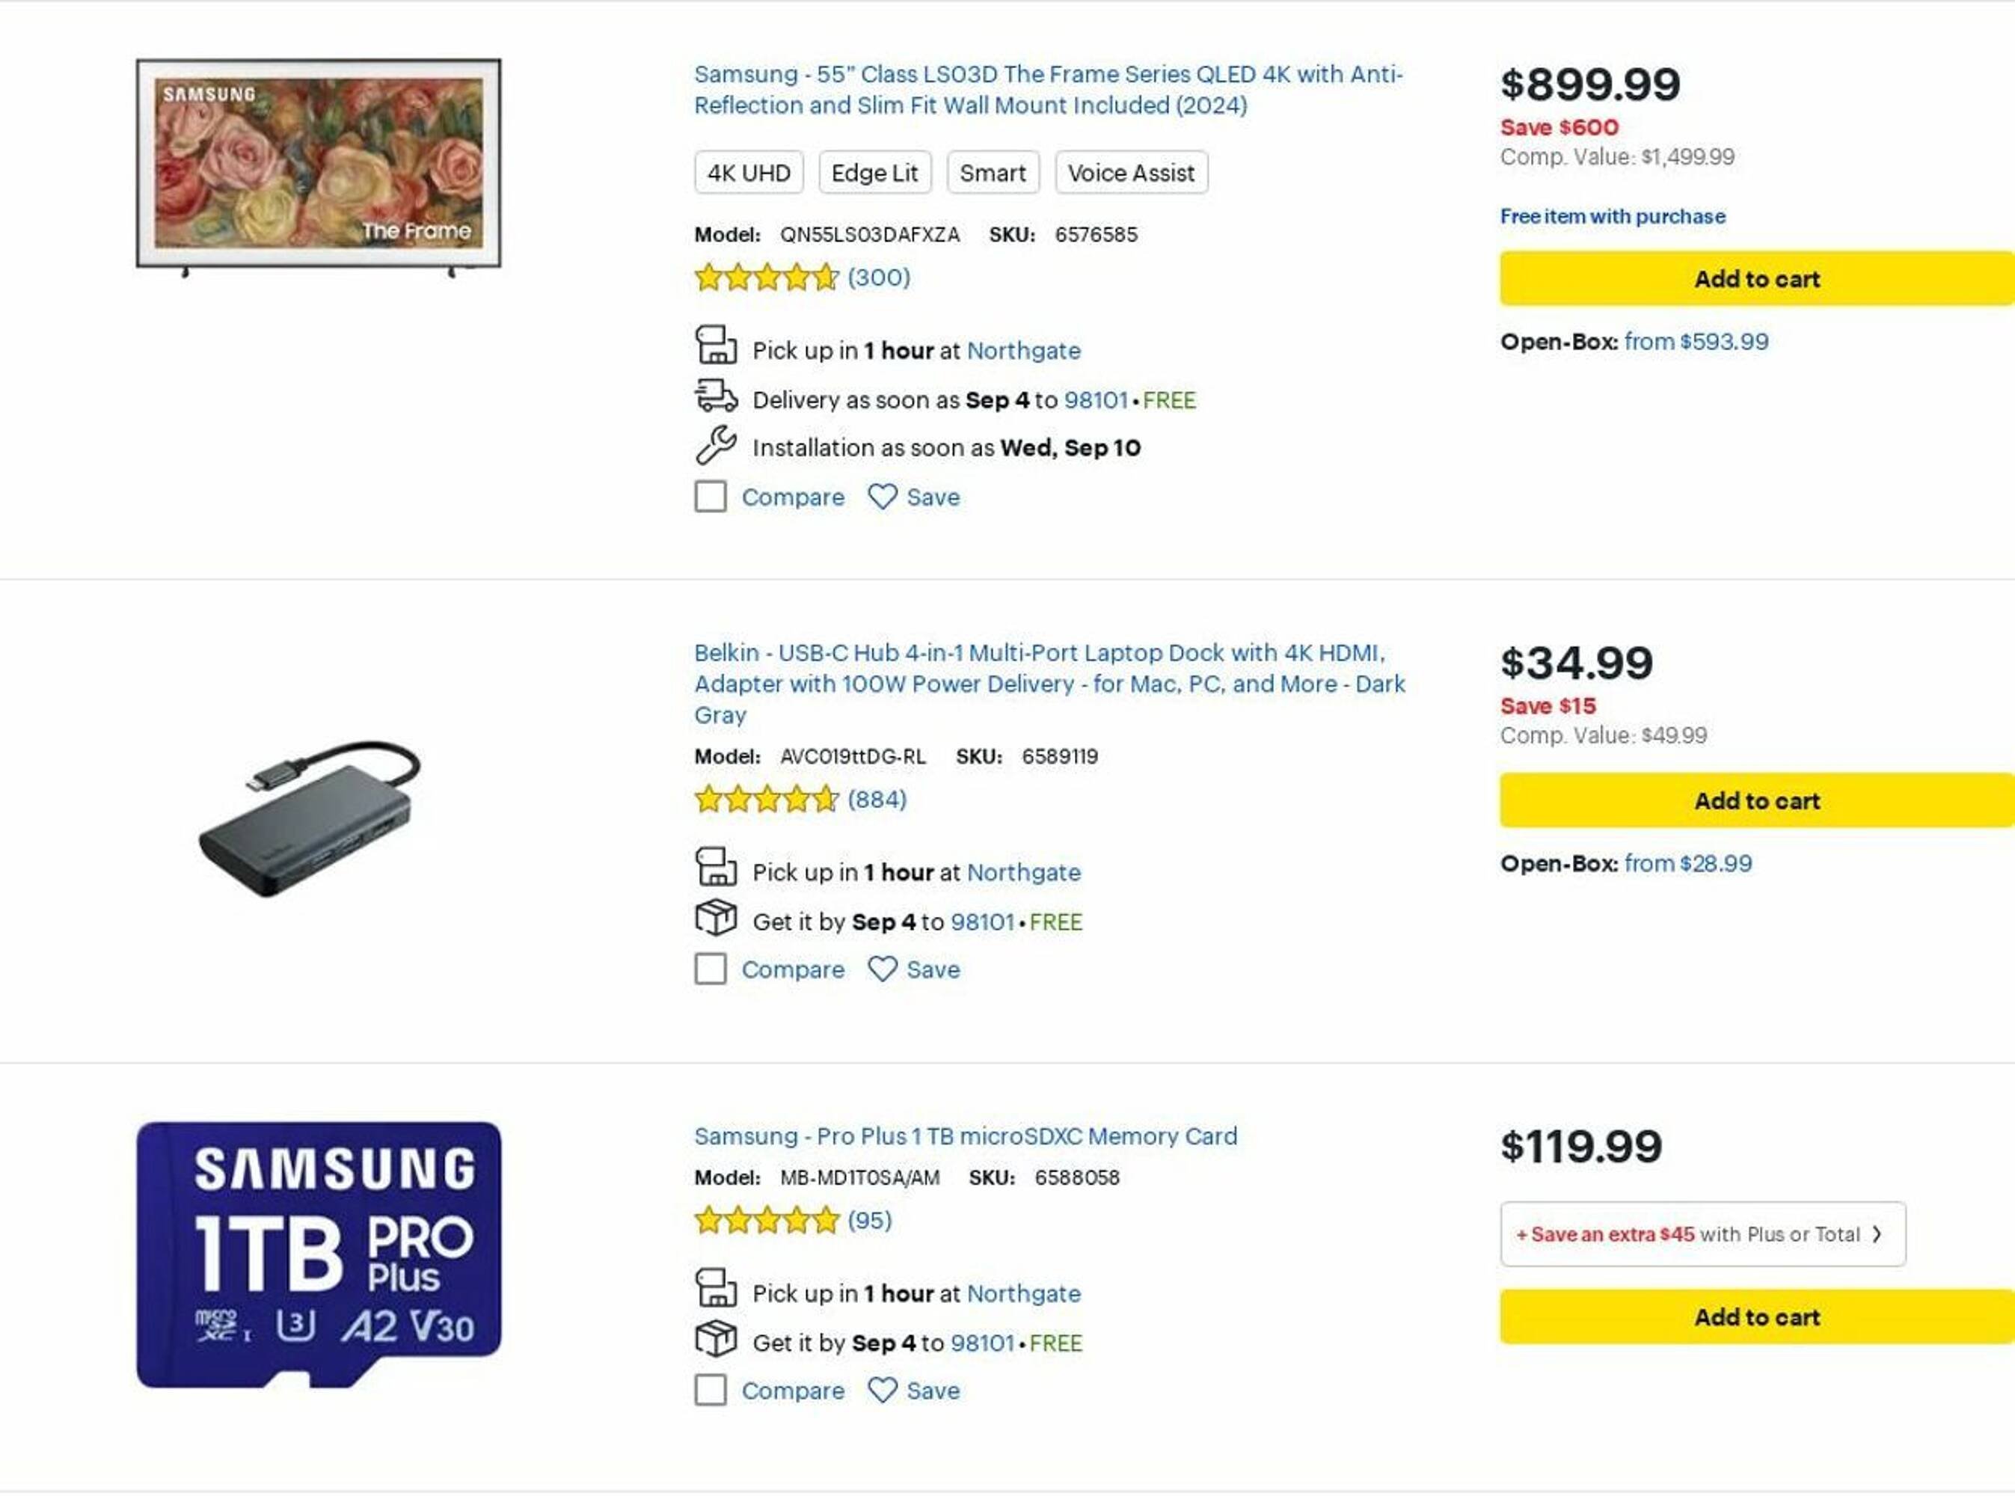This screenshot has height=1496, width=2015.
Task: Add Belkin USB-C Hub to cart
Action: (x=1756, y=800)
